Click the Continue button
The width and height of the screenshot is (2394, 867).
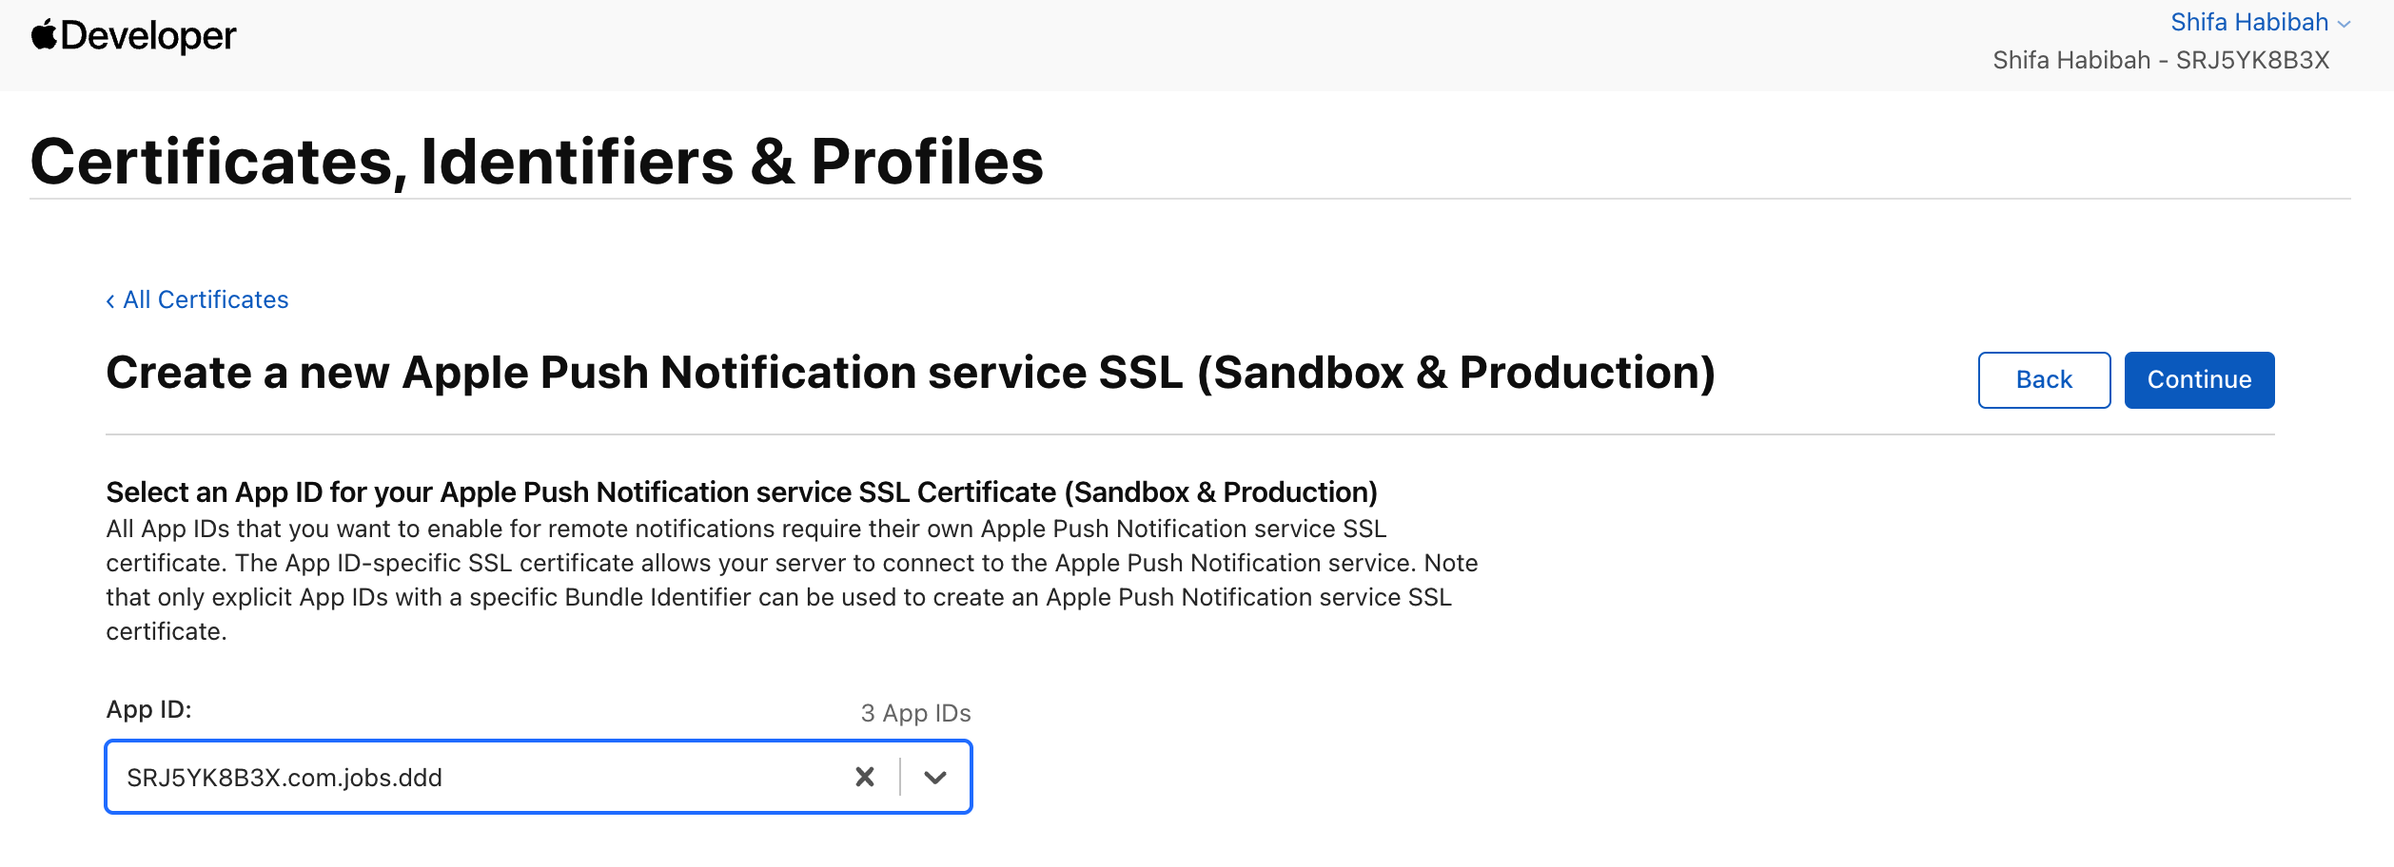pos(2199,380)
